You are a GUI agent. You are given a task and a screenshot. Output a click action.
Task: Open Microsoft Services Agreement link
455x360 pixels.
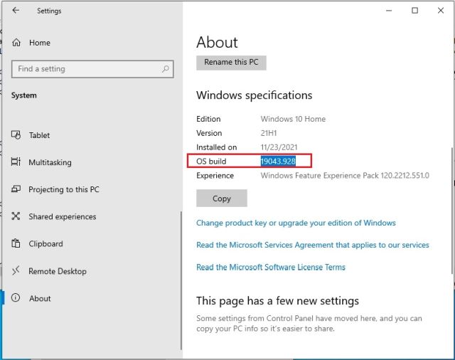(x=313, y=245)
